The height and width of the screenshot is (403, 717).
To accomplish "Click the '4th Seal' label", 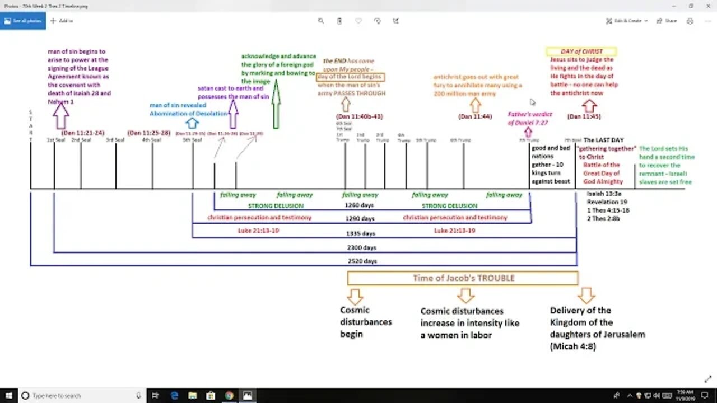I will click(152, 140).
